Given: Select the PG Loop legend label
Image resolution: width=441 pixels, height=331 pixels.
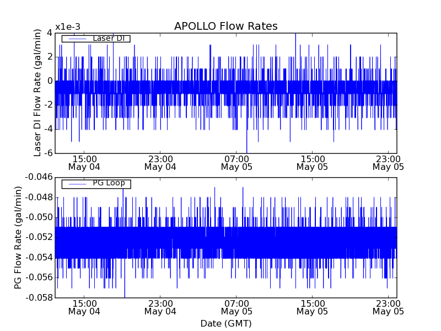Looking at the screenshot, I should pos(108,183).
